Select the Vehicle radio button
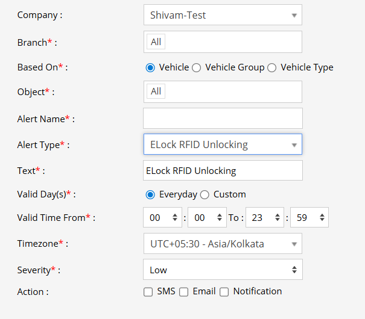 tap(150, 67)
